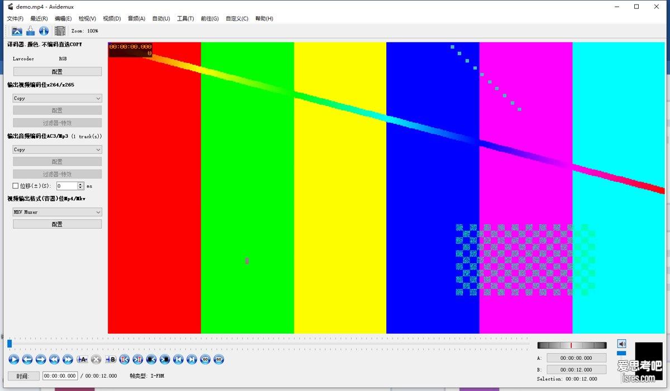Open the 帮助(H) menu

click(264, 18)
